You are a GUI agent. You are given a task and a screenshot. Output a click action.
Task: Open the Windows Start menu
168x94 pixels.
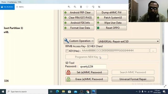[3, 92]
